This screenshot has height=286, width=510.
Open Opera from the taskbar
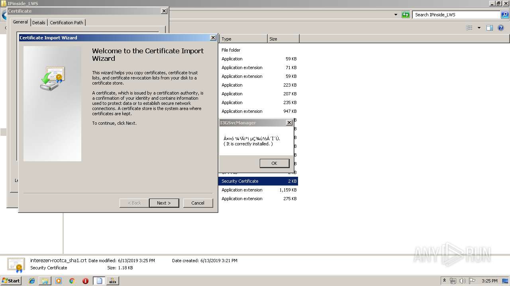85,281
